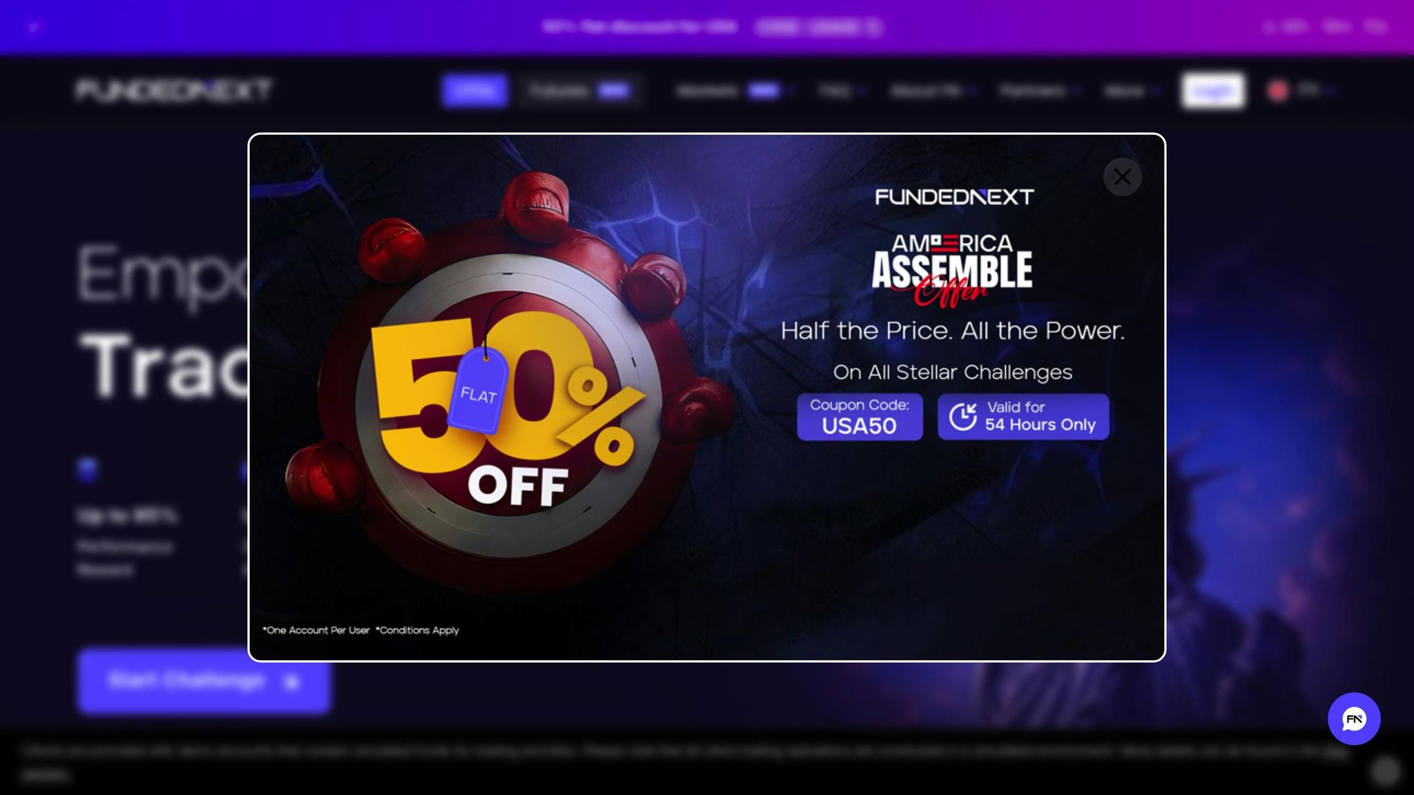Viewport: 1414px width, 795px height.
Task: Click the Valid for 54 Hours badge
Action: [1023, 417]
